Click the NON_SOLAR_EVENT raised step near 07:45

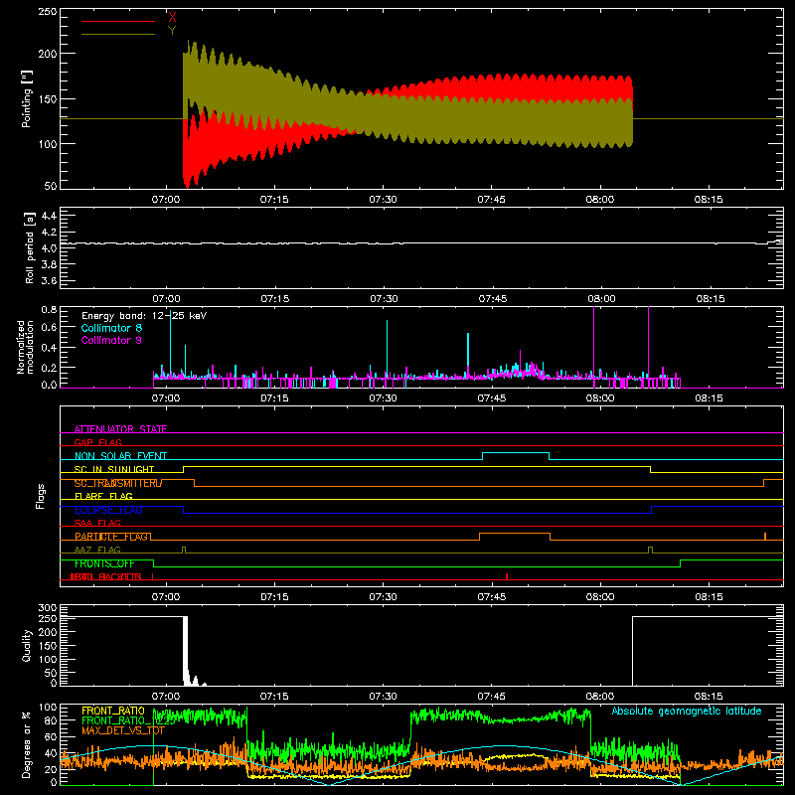click(x=516, y=456)
